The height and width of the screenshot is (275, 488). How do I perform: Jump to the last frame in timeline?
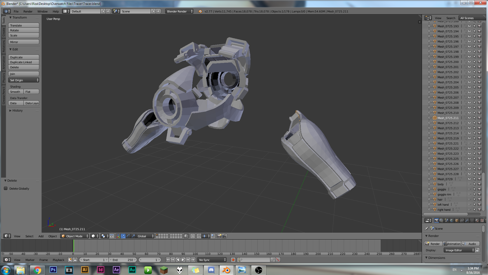tap(193, 260)
